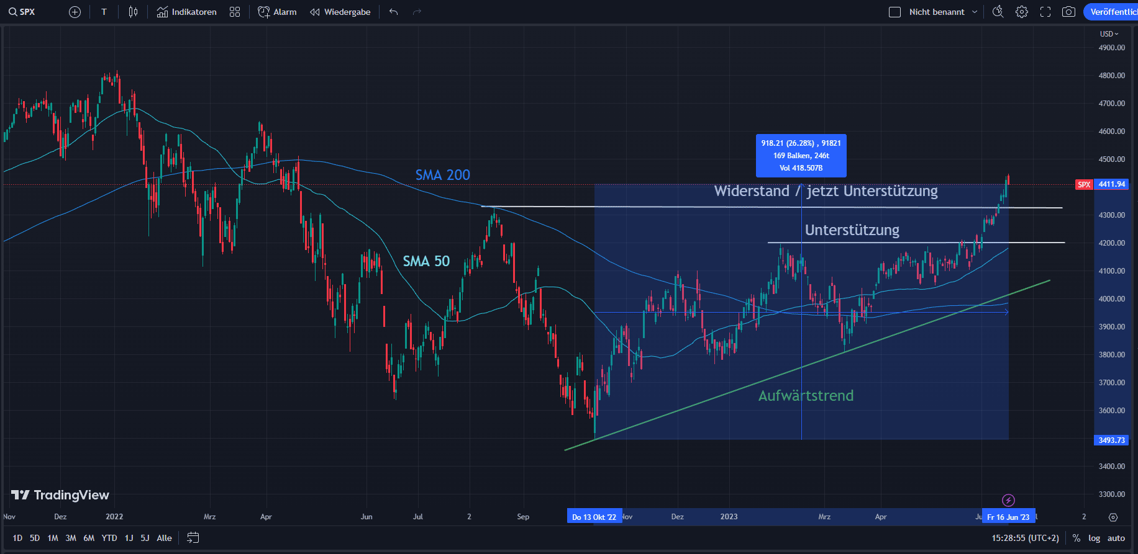Redo the chart action

(x=417, y=12)
